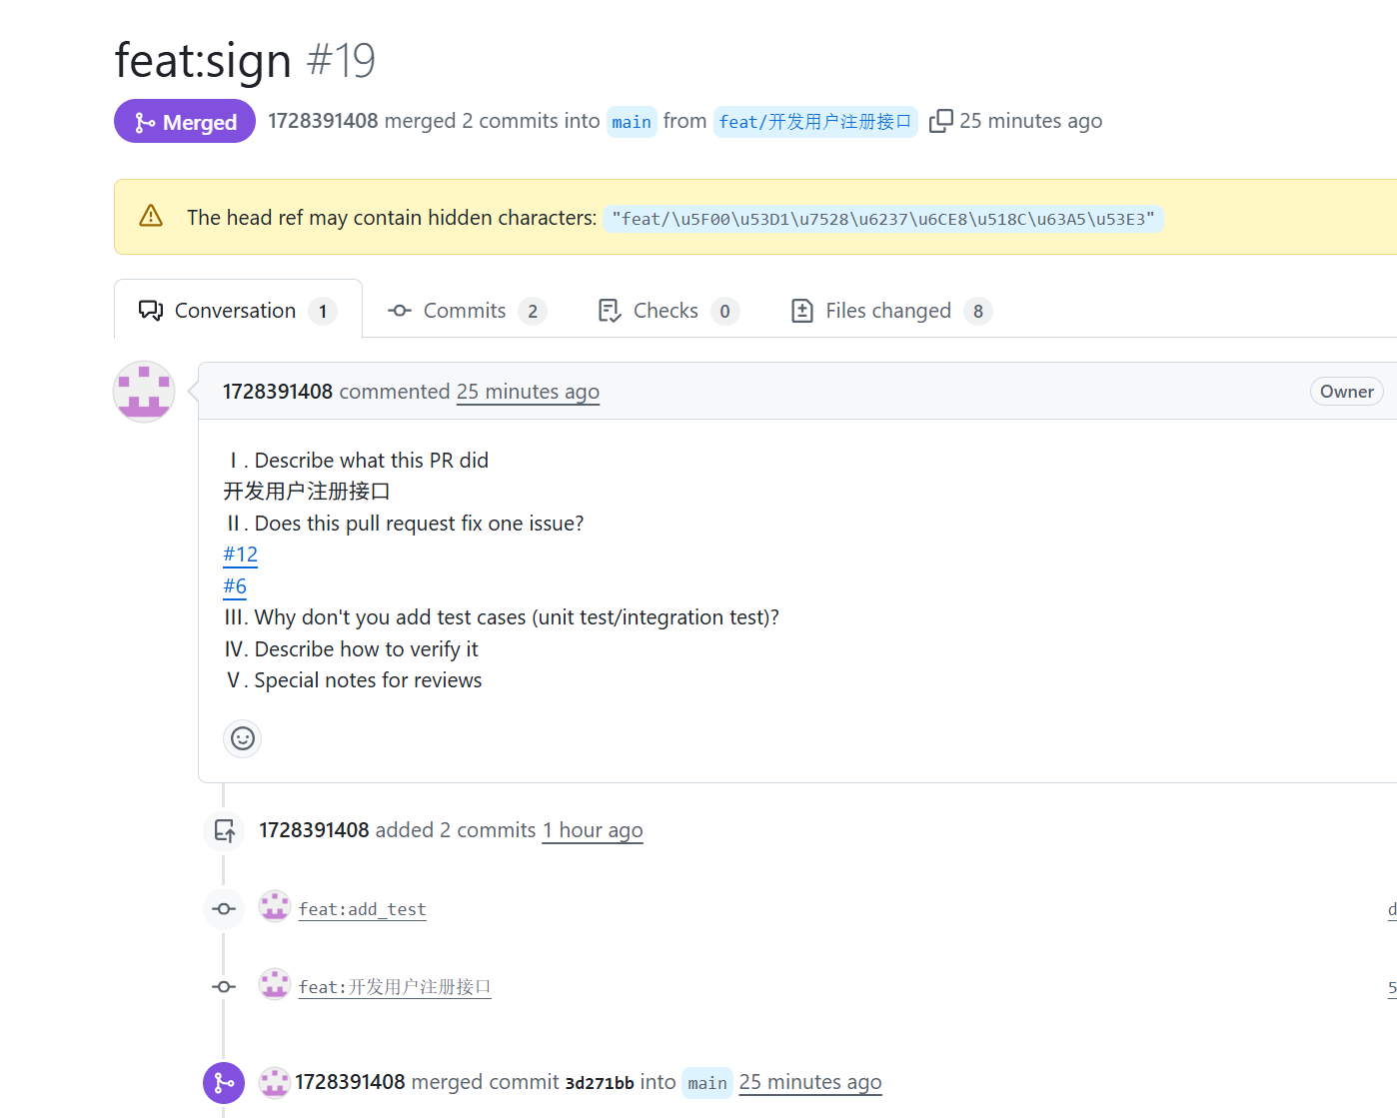Open 1728391408 profile in 'added 2 commits' event

tap(315, 830)
